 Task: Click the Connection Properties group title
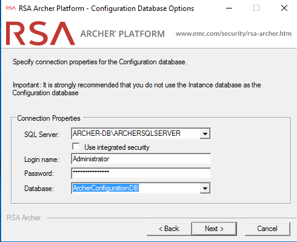[48, 118]
